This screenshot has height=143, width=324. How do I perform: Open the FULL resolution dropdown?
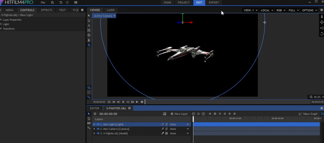coord(294,10)
